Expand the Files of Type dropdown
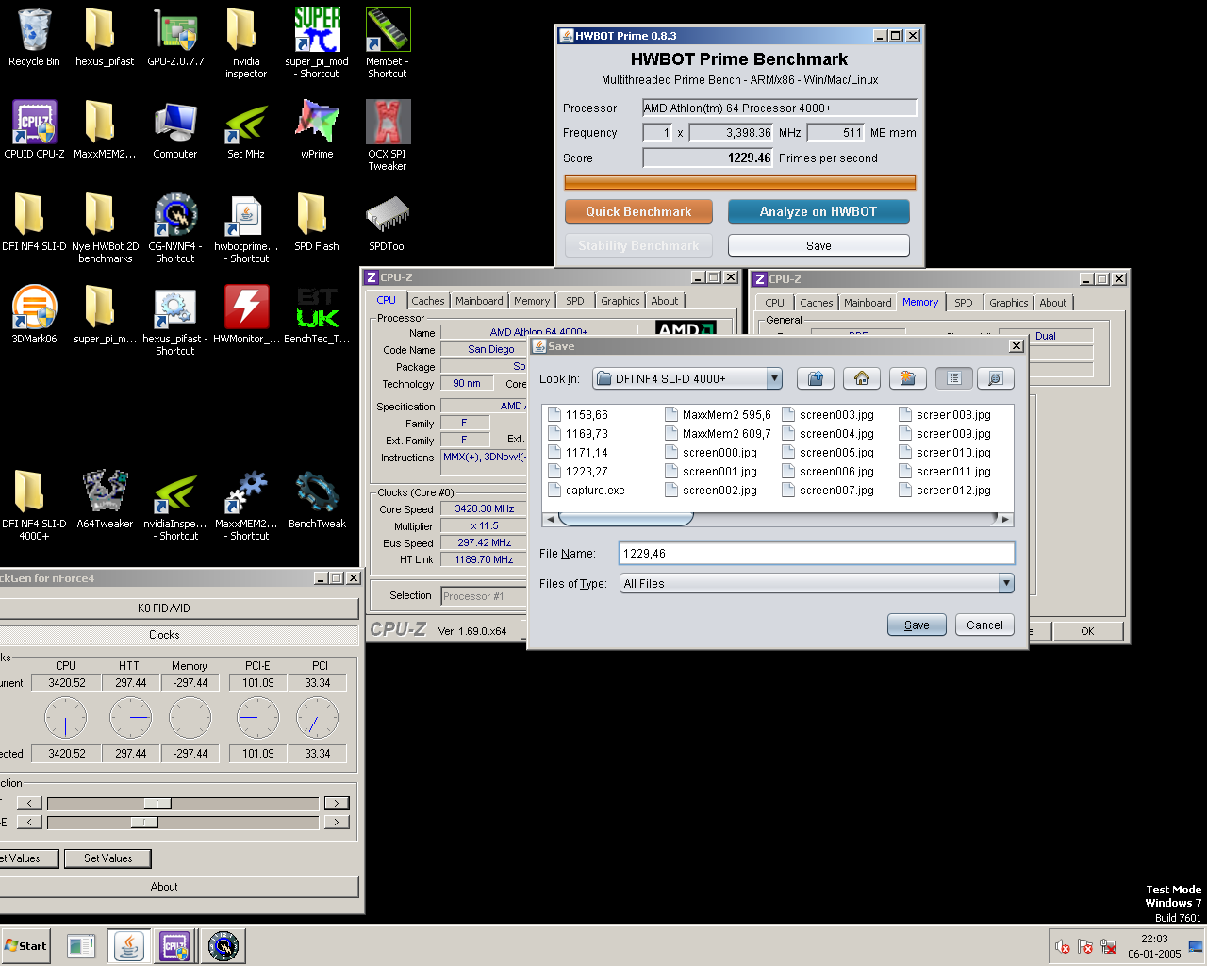The height and width of the screenshot is (966, 1207). (1006, 583)
